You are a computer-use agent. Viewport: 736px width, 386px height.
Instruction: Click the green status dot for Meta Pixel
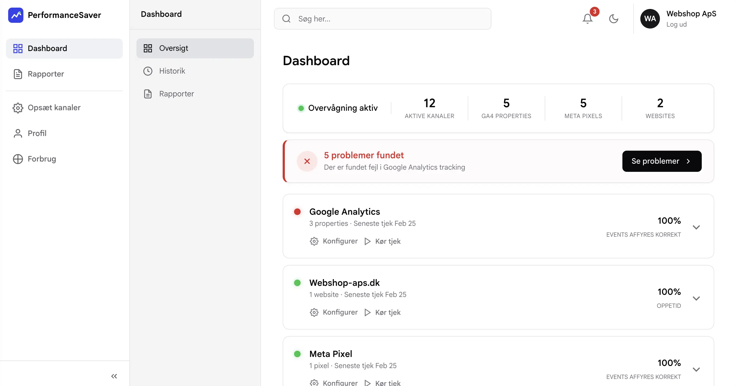point(297,354)
